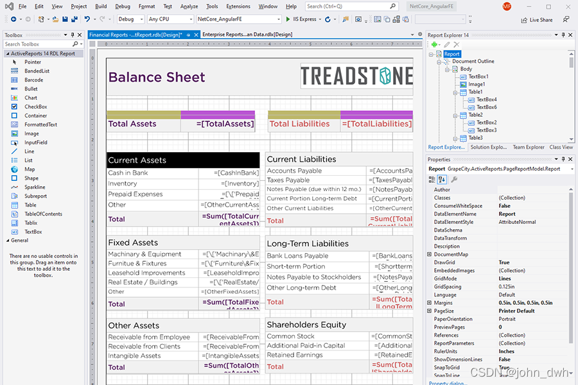Toggle auto-hide pin on Toolbox panel
Viewport: 578px width, 385px height.
click(73, 35)
